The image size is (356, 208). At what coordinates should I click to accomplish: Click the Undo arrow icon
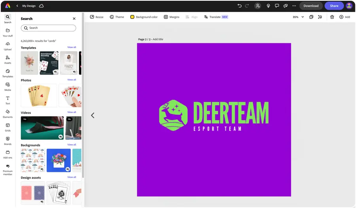point(239,6)
